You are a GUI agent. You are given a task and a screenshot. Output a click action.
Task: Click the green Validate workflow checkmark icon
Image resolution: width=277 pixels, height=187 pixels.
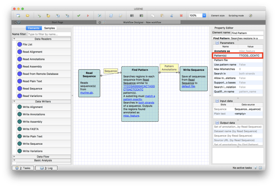(79, 15)
